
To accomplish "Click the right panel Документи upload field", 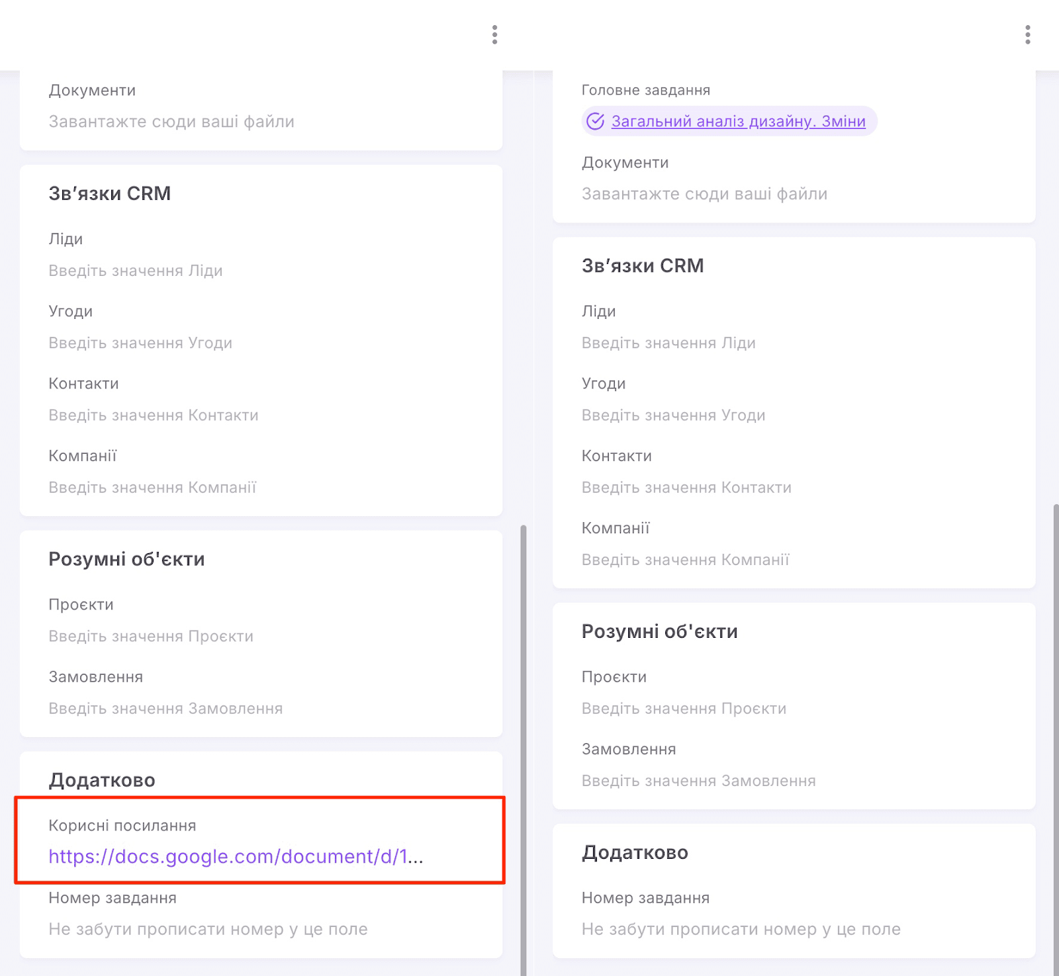I will point(704,194).
